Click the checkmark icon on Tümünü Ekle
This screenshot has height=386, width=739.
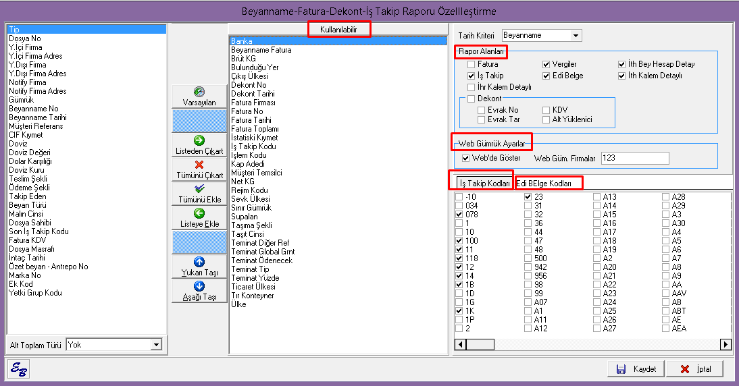(x=199, y=189)
